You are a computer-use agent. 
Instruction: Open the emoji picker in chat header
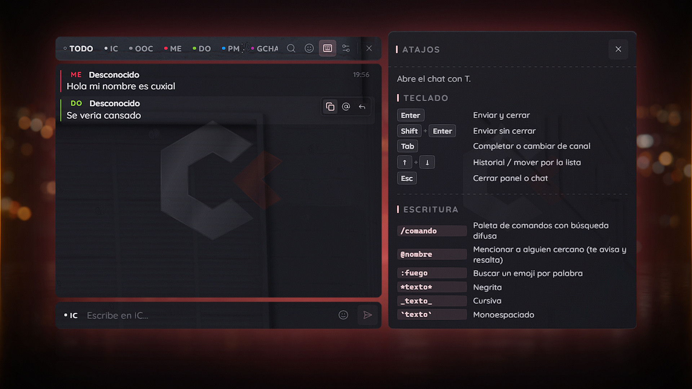click(309, 48)
